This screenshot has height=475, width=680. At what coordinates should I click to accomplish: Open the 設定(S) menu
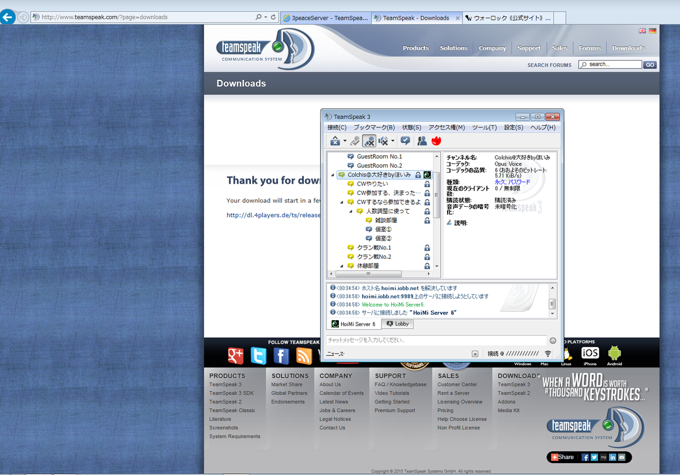tap(514, 128)
